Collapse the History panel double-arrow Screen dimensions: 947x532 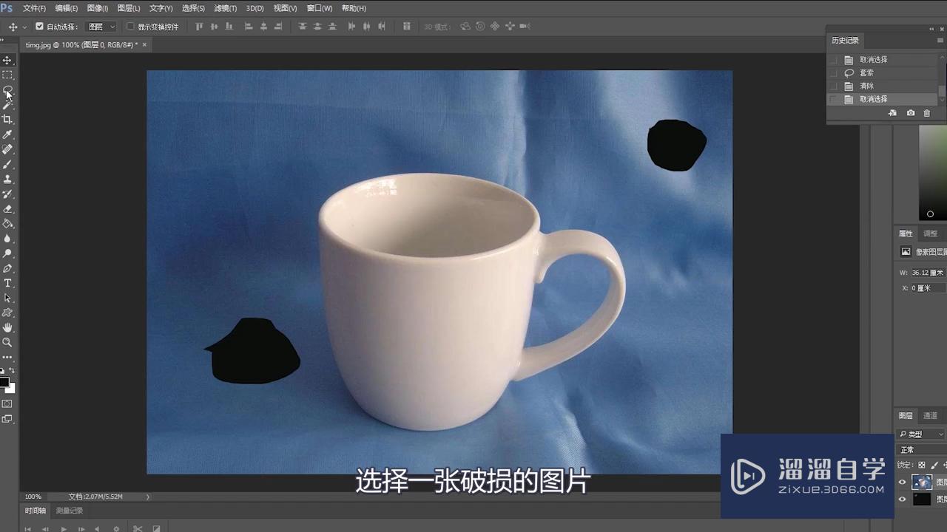point(931,29)
